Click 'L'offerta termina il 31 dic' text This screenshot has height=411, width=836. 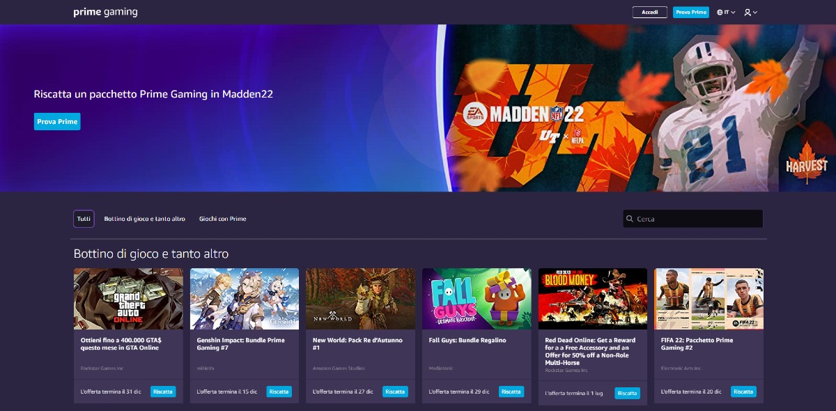(111, 391)
